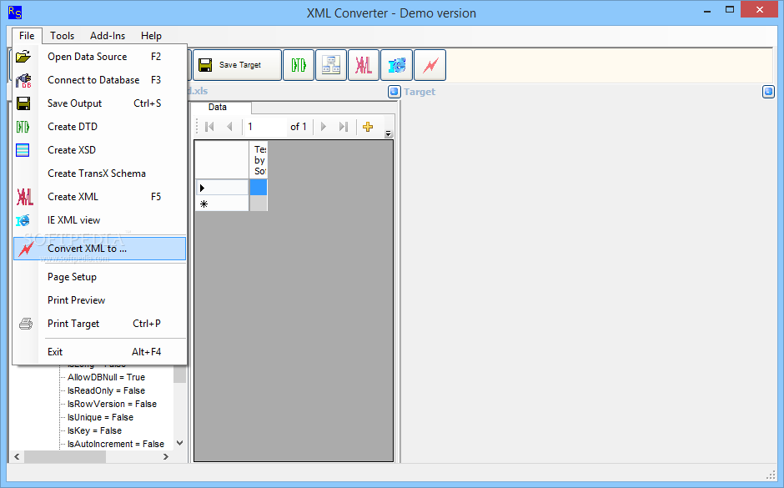Go to first record in navigator
This screenshot has height=488, width=784.
click(x=209, y=127)
